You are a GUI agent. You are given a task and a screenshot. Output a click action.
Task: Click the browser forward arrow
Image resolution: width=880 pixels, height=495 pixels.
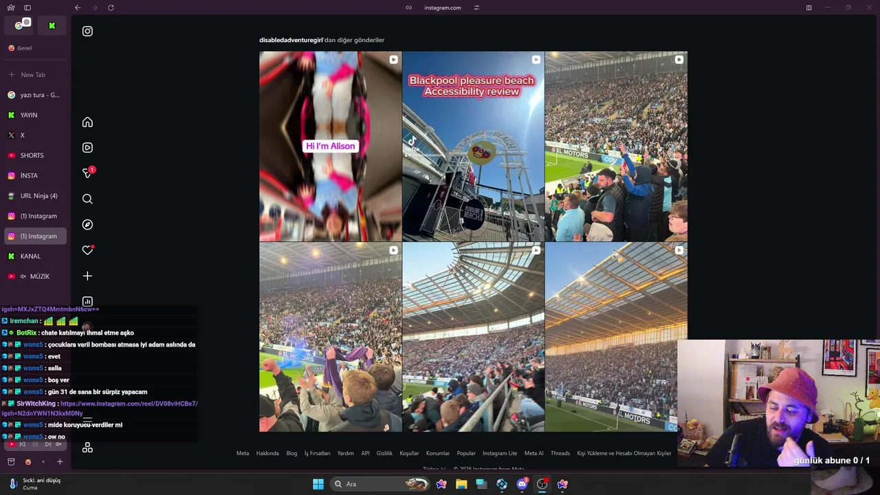94,8
